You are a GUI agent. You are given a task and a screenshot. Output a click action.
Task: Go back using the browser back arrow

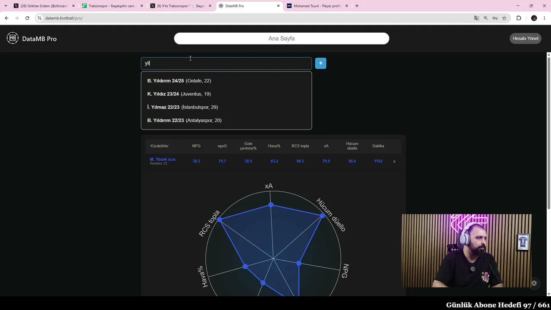6,18
